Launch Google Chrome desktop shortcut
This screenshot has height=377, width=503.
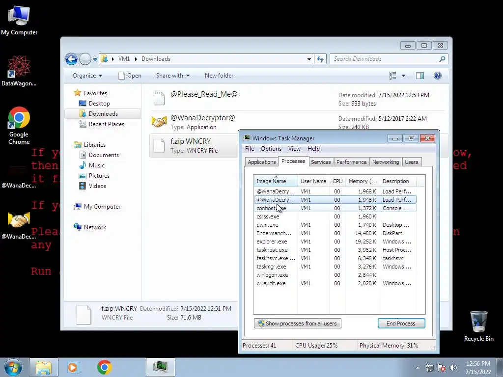19,125
